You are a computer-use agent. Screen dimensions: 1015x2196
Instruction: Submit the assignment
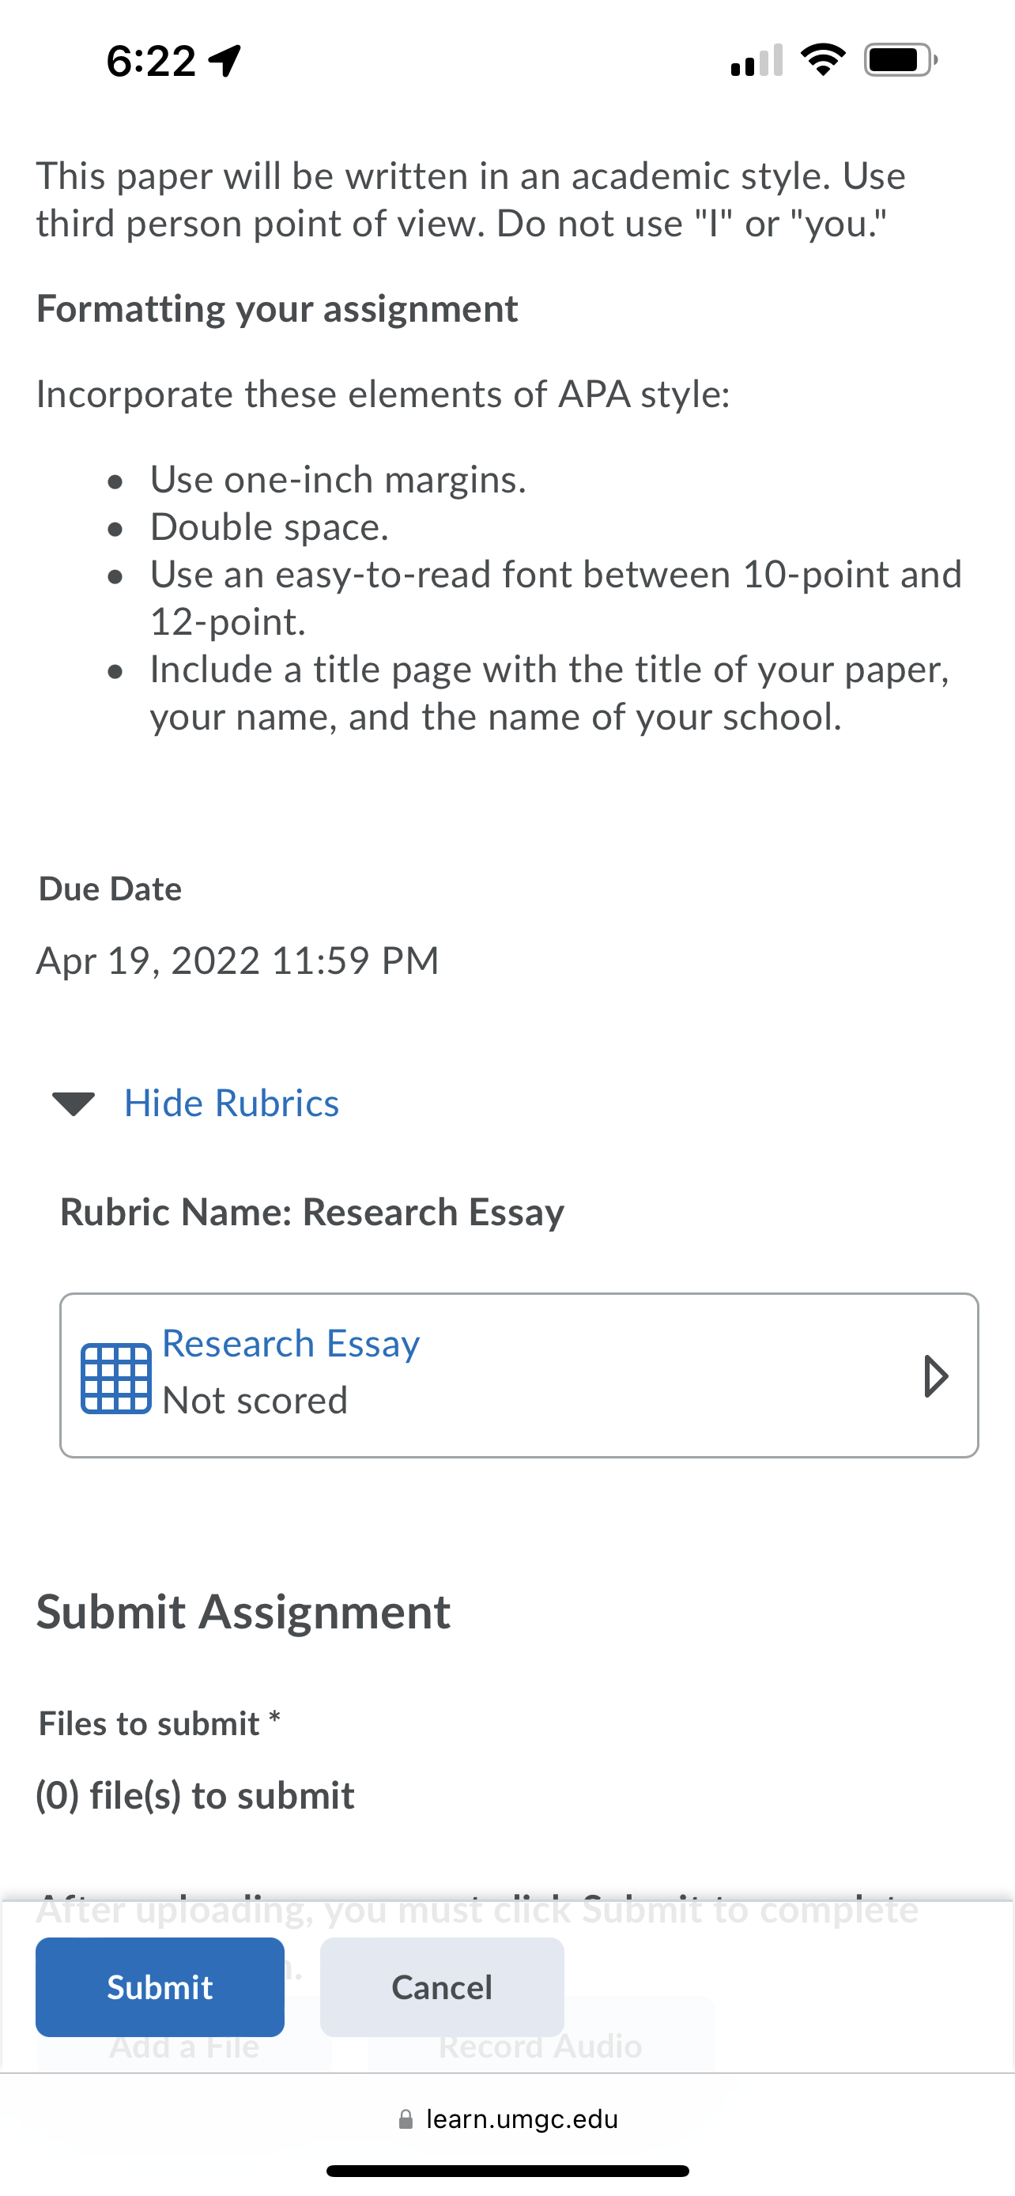160,1987
